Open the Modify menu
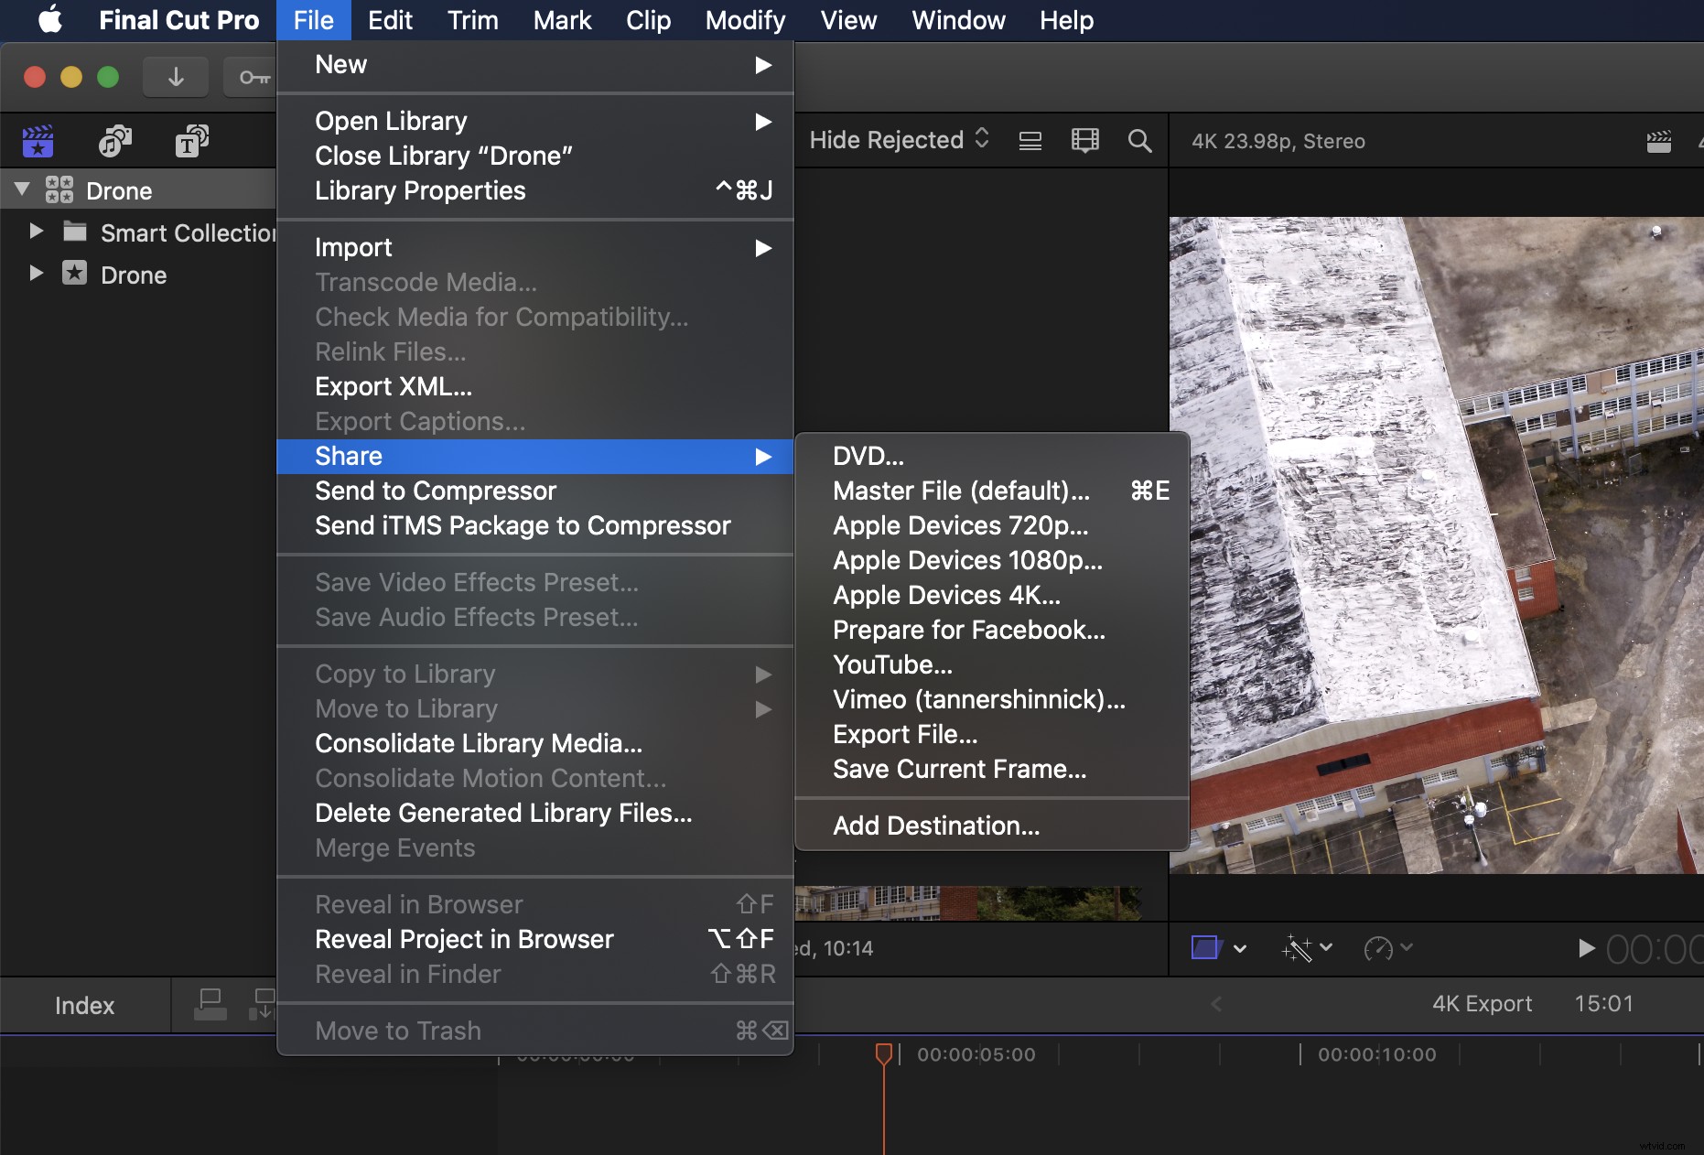The height and width of the screenshot is (1155, 1704). pyautogui.click(x=744, y=20)
